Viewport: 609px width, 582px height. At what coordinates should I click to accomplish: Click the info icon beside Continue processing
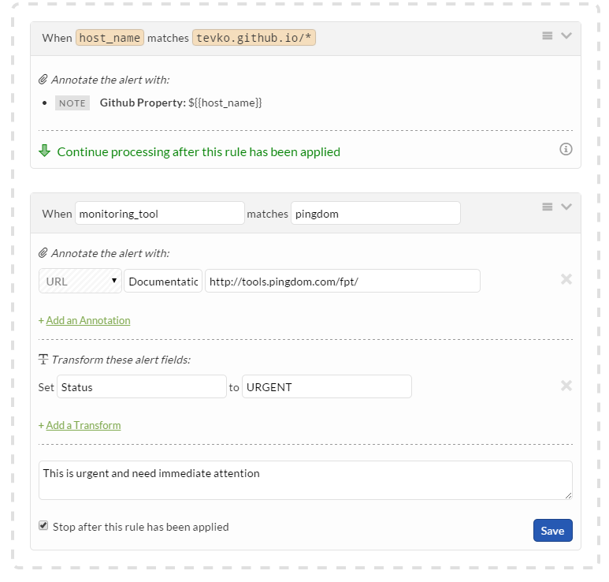[x=566, y=149]
